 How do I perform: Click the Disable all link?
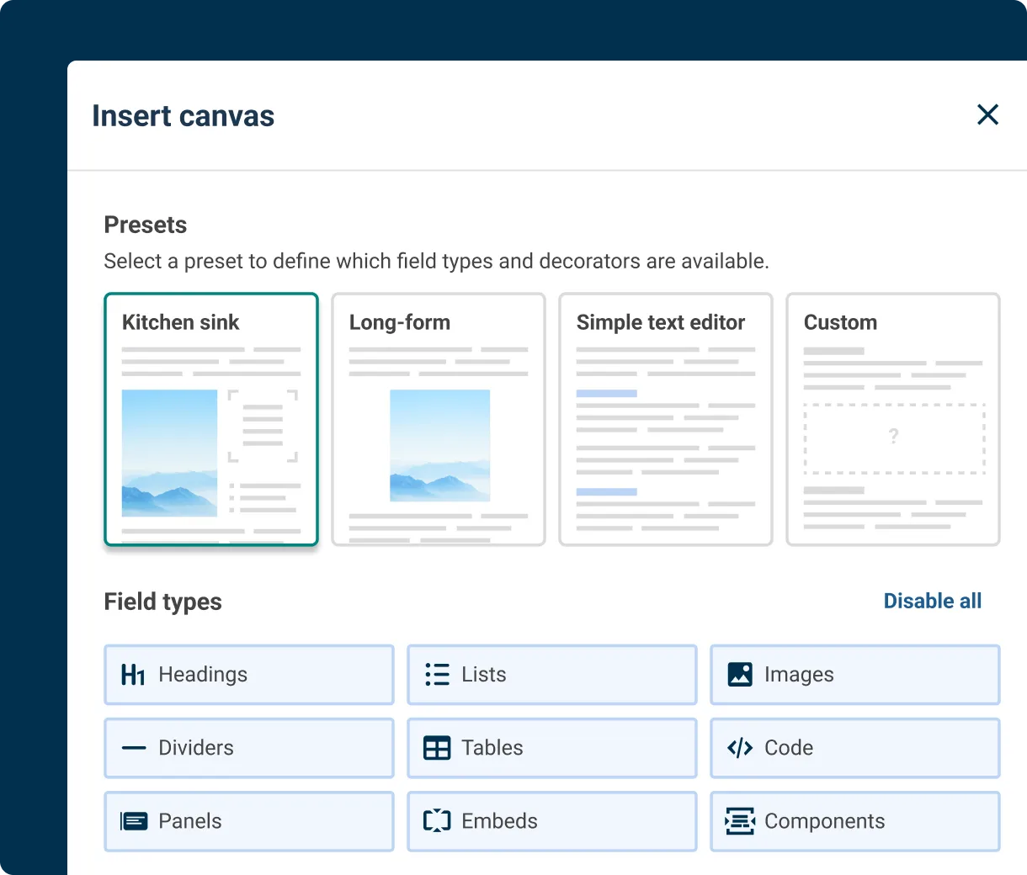pos(933,601)
